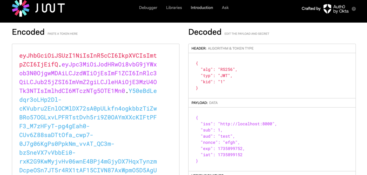Click the HEADER: ALGORITHM & TOKEN TYPE label
Screen dimensions: 367x175
tap(222, 48)
